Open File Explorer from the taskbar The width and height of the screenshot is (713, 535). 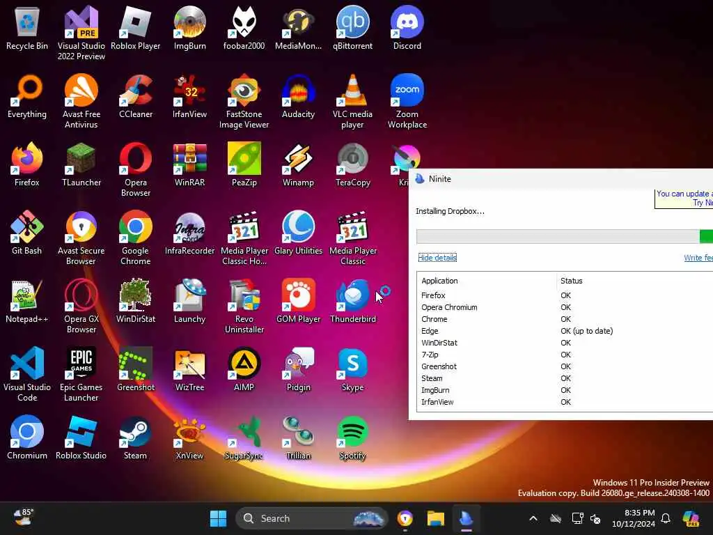coord(436,518)
